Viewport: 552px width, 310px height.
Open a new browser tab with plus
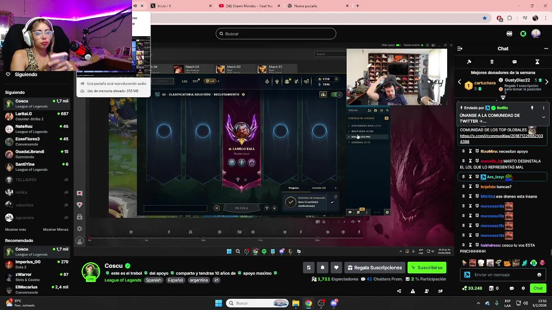coord(357,6)
